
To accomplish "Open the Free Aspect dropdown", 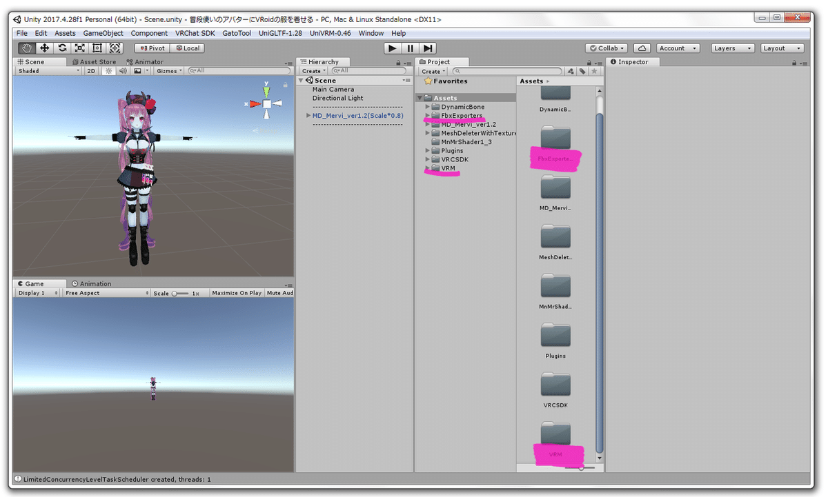I will [106, 293].
